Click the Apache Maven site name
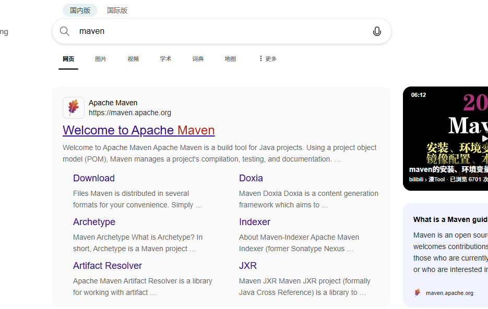The width and height of the screenshot is (488, 309). coord(113,103)
